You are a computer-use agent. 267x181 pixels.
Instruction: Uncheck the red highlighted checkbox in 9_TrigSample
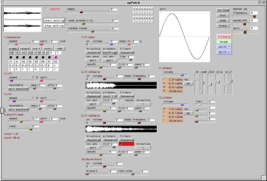pos(121,144)
